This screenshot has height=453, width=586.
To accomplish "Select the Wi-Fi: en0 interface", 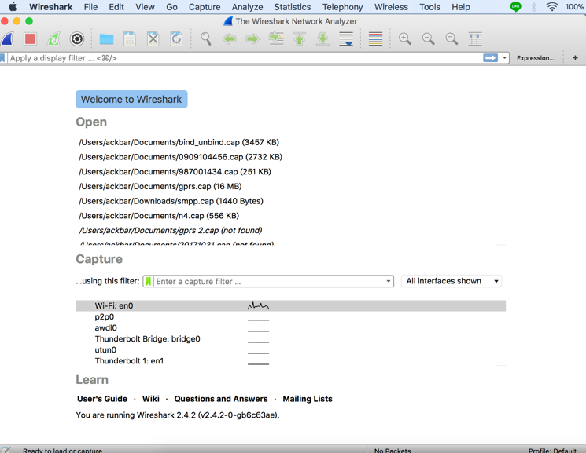I will pyautogui.click(x=290, y=305).
